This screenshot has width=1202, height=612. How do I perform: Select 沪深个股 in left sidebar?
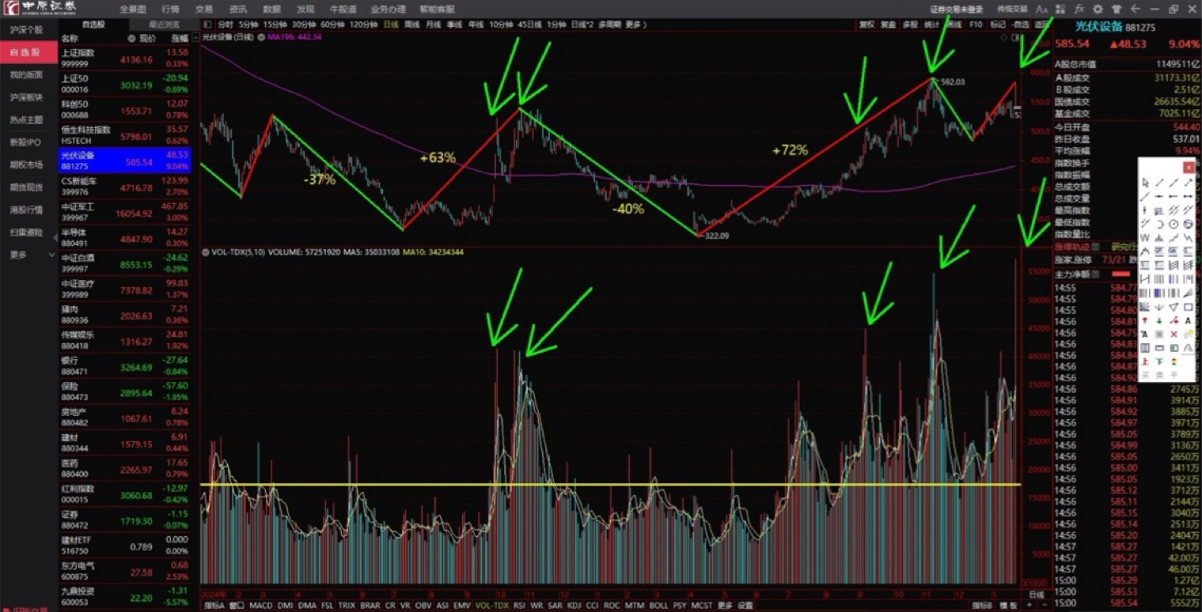[x=27, y=29]
